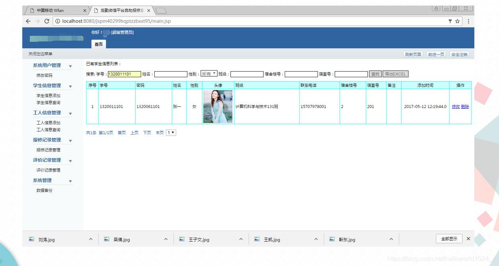Screen dimensions: 499x266
Task: Open 学生信息查询 in the sidebar
Action: coord(49,103)
